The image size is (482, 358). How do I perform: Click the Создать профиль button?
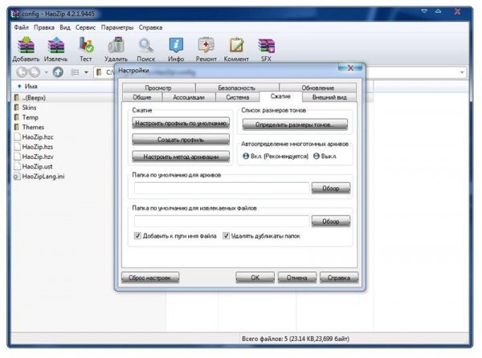181,140
